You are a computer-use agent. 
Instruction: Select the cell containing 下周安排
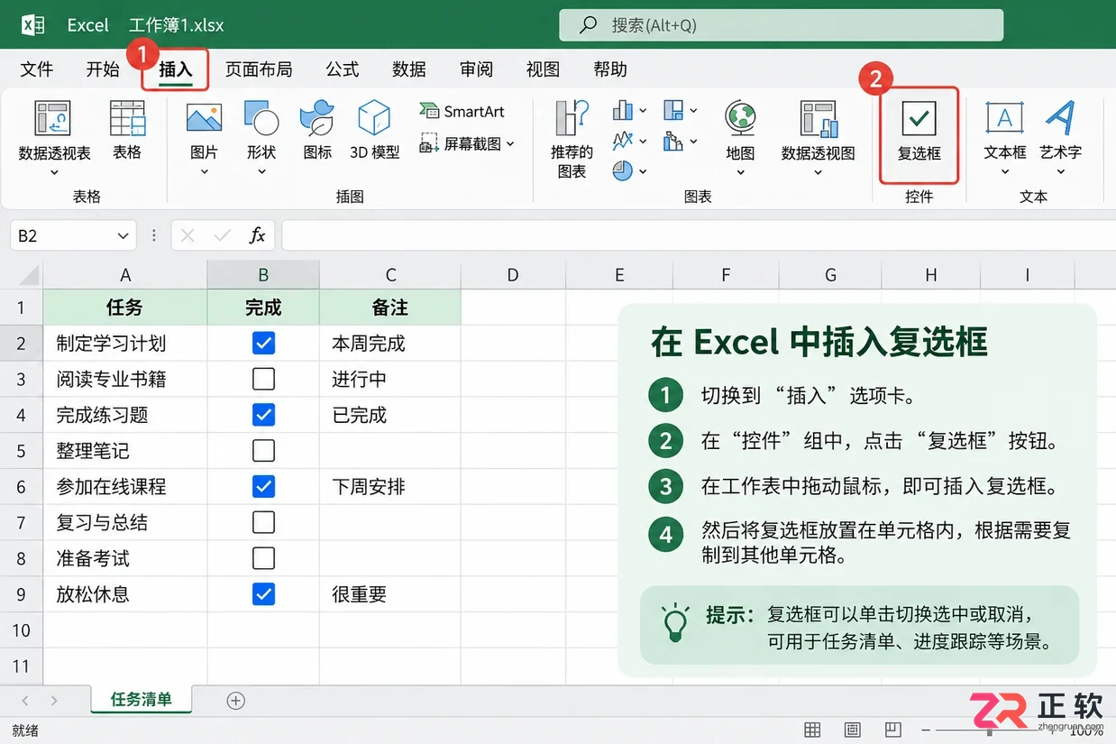tap(390, 486)
